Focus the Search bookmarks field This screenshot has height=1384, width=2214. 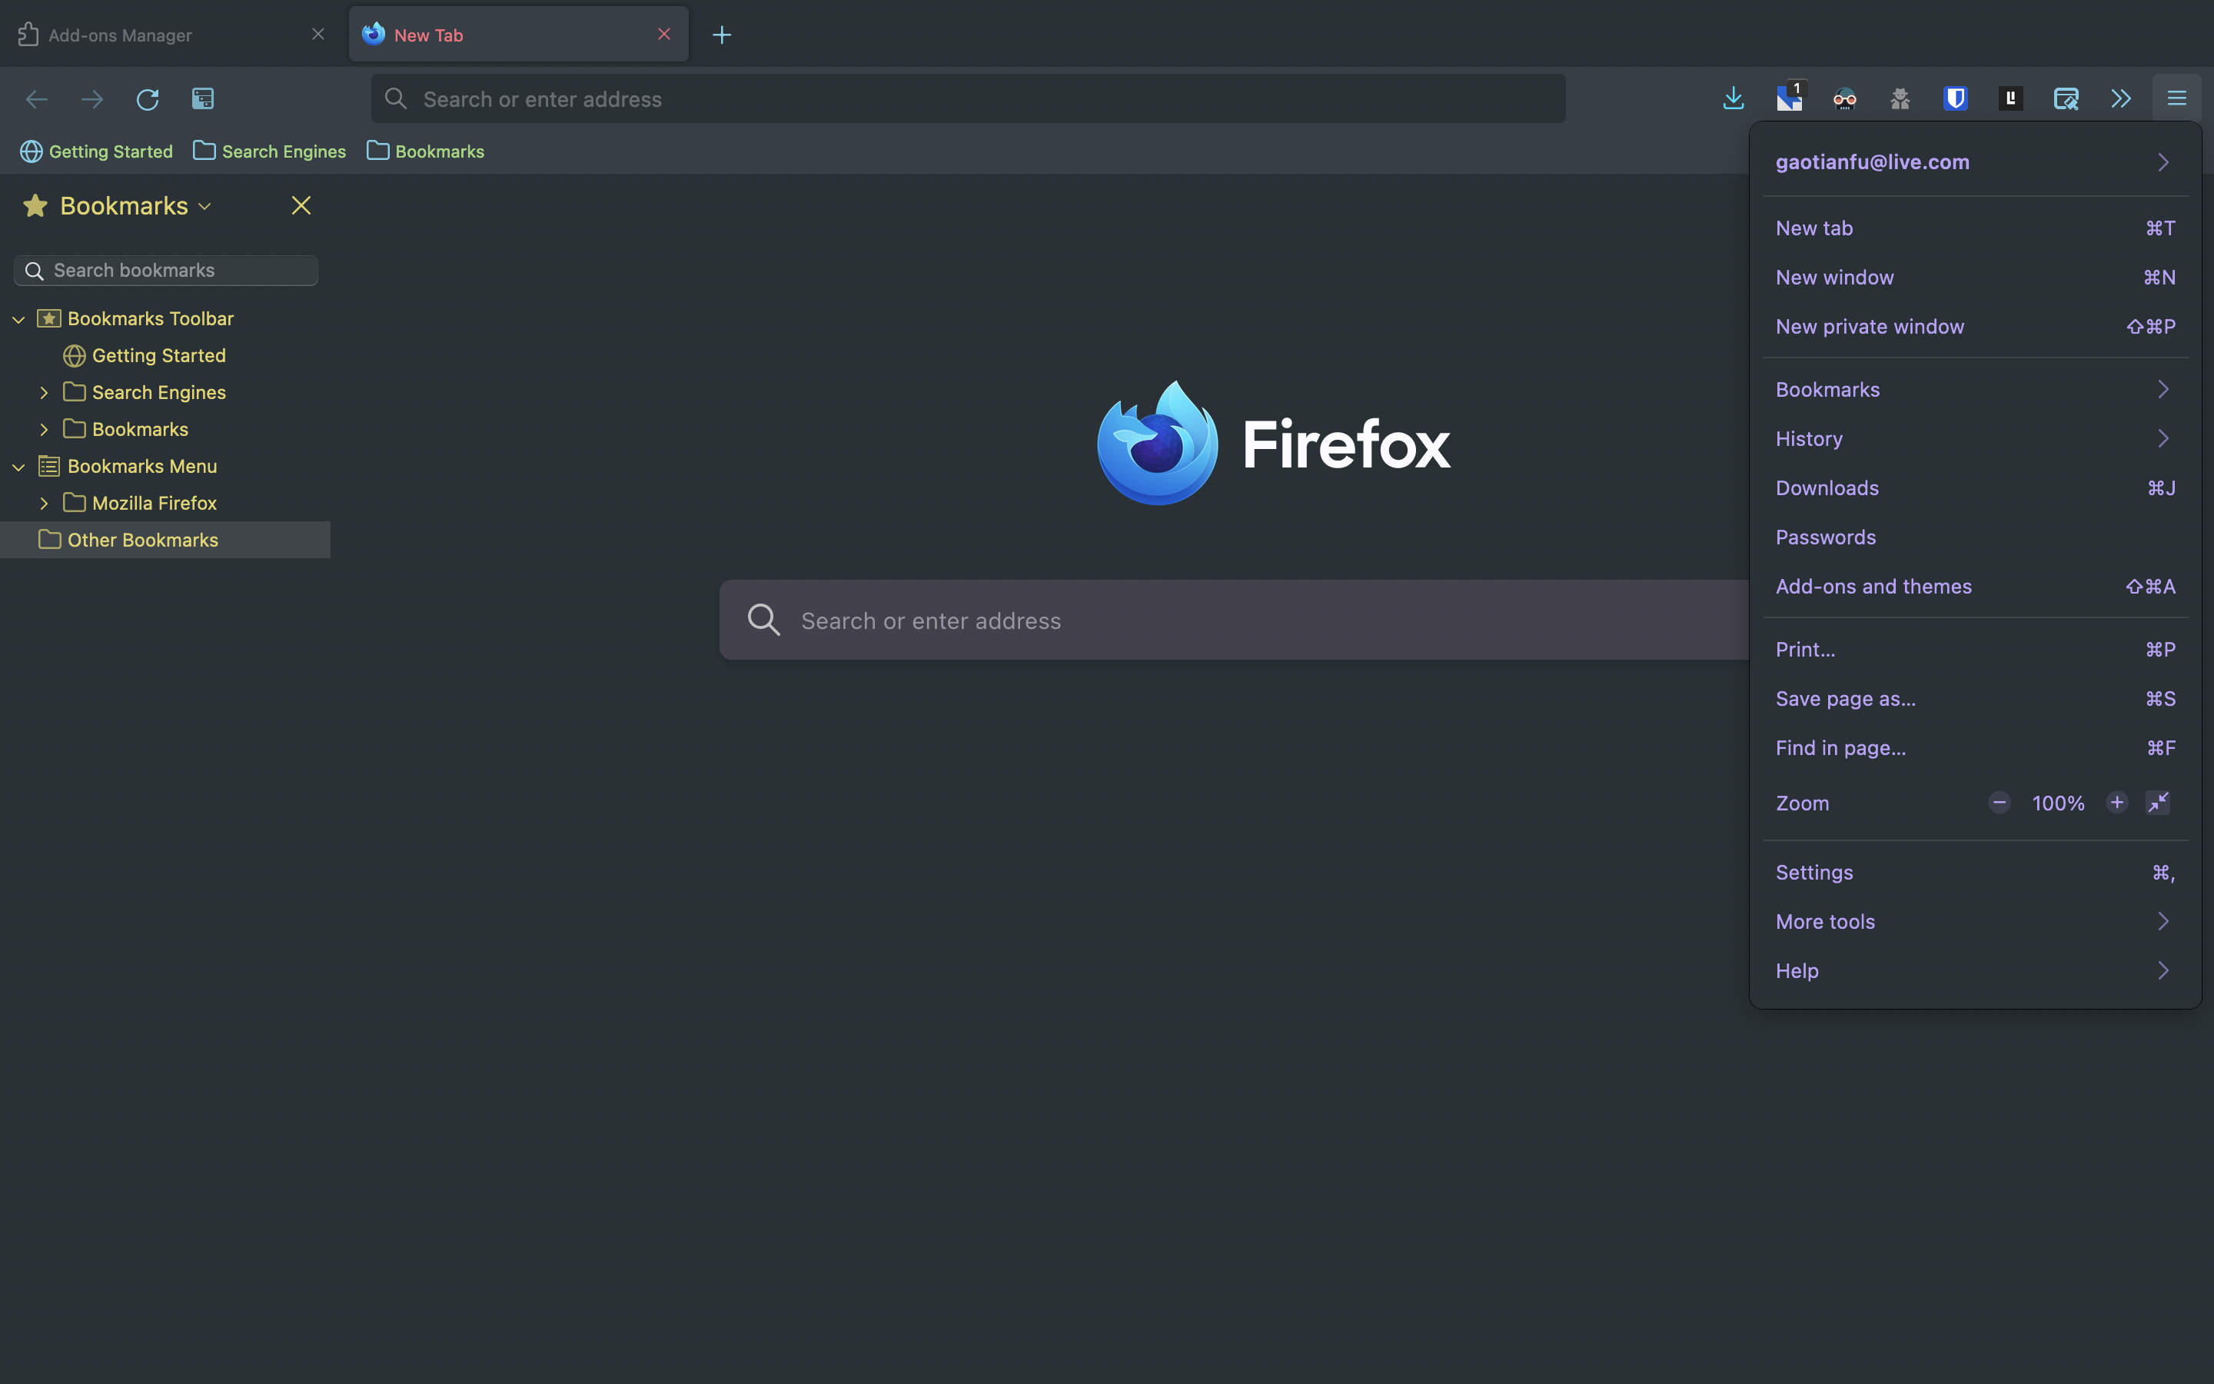pos(165,271)
